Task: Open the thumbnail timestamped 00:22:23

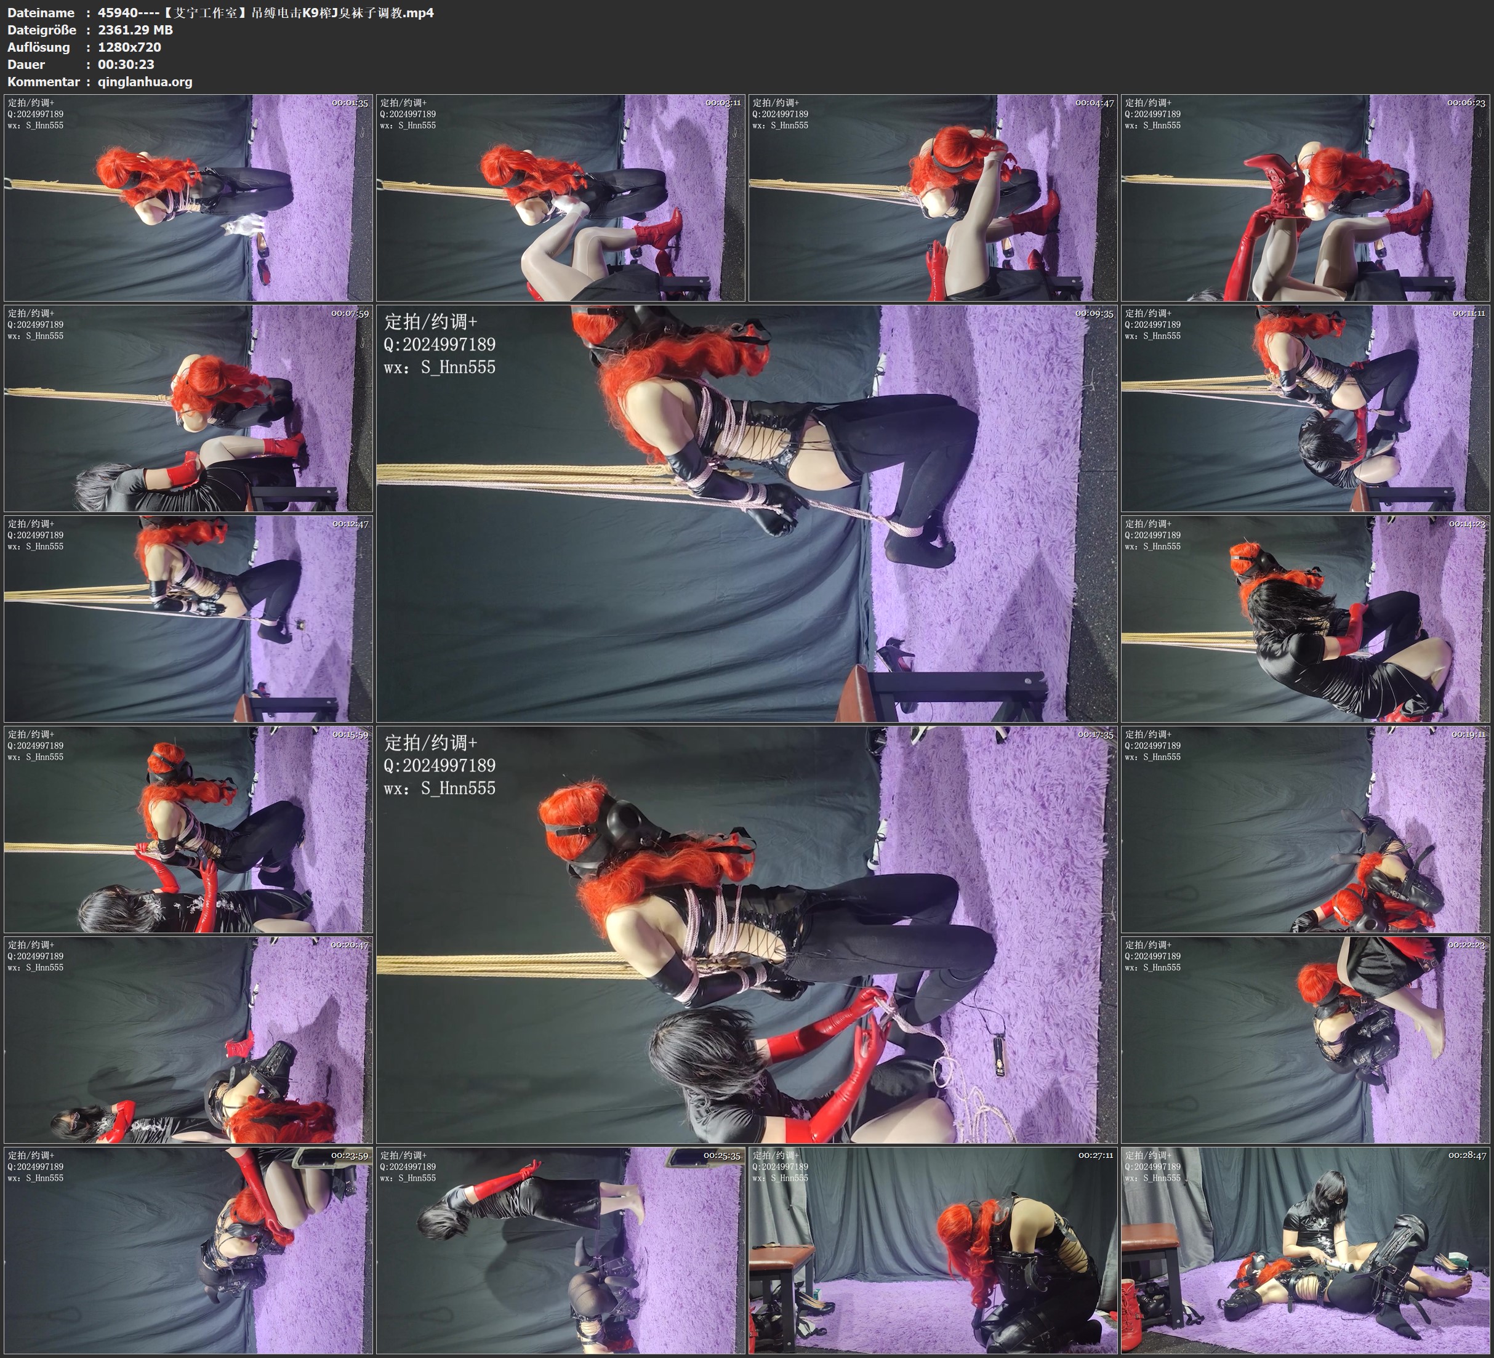Action: click(1305, 1039)
